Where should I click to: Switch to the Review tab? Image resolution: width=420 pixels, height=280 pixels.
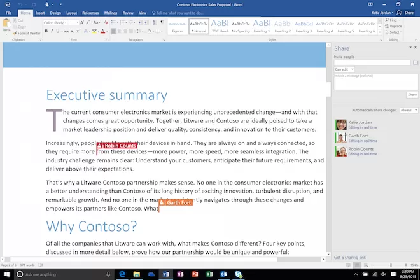click(128, 13)
